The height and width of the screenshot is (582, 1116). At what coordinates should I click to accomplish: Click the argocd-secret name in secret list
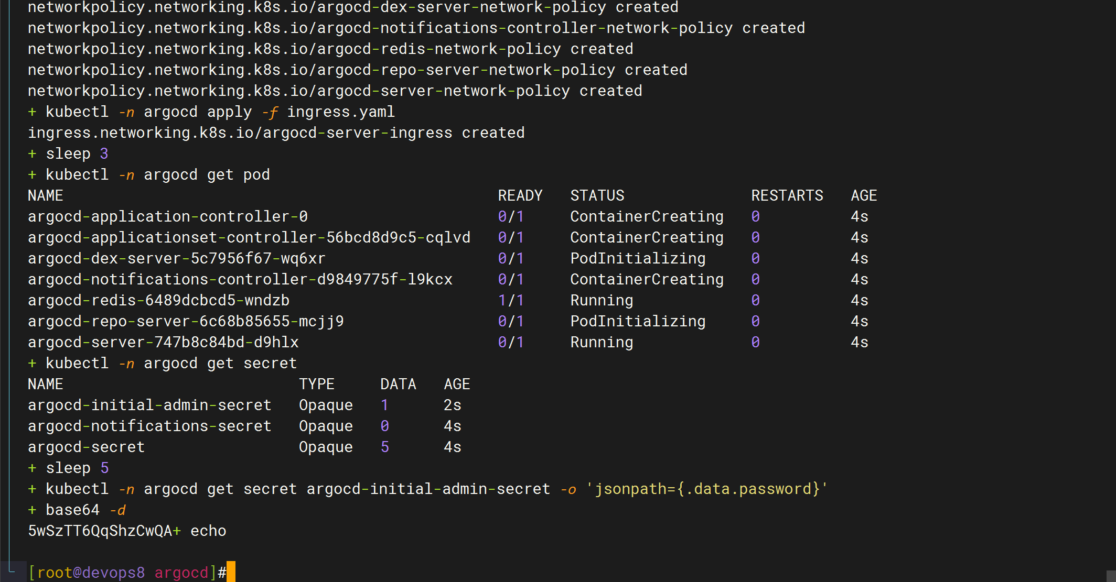pos(86,447)
